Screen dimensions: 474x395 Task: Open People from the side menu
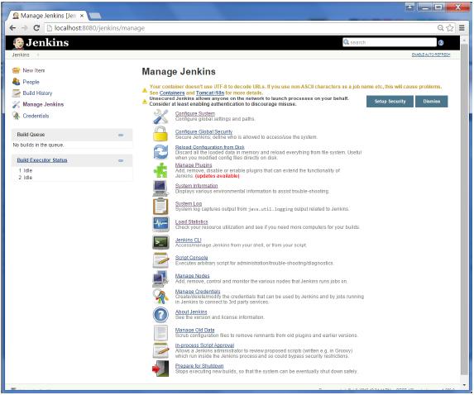[31, 82]
